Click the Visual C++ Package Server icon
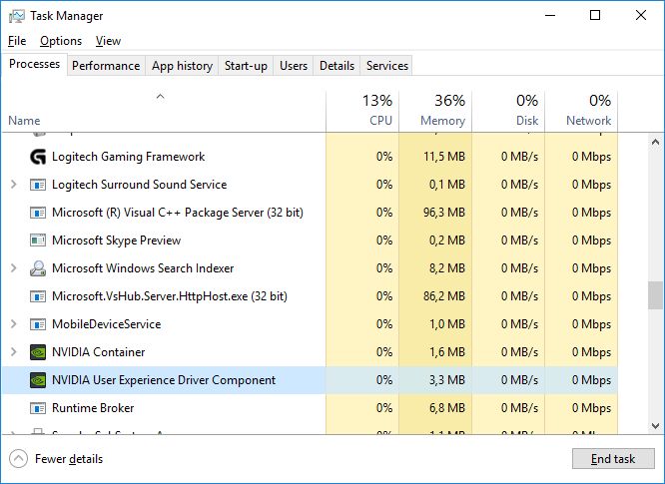Image resolution: width=665 pixels, height=484 pixels. point(38,213)
